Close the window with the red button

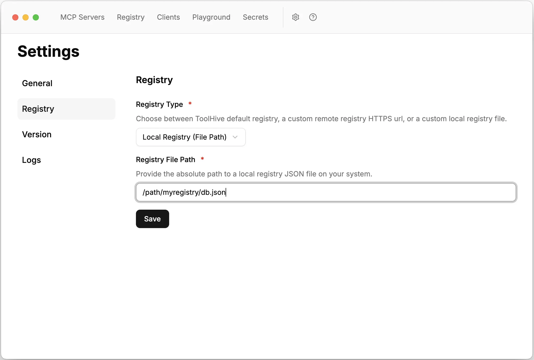[15, 17]
